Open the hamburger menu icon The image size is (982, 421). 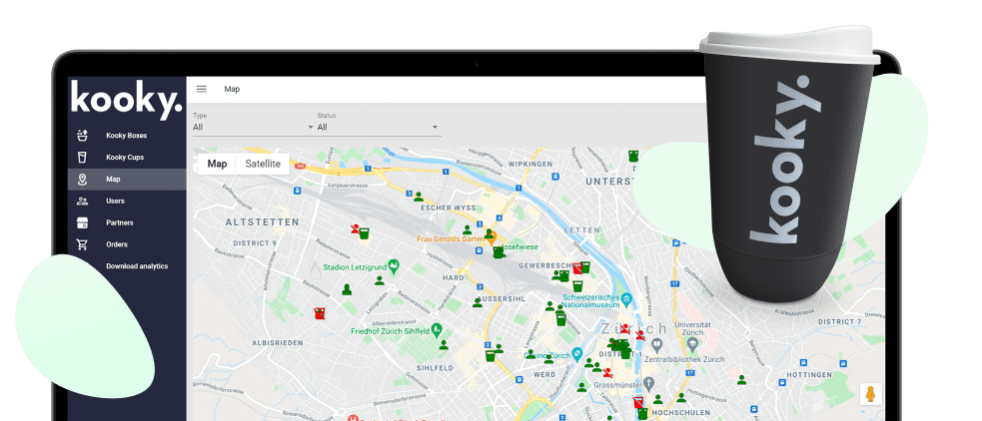(x=201, y=89)
